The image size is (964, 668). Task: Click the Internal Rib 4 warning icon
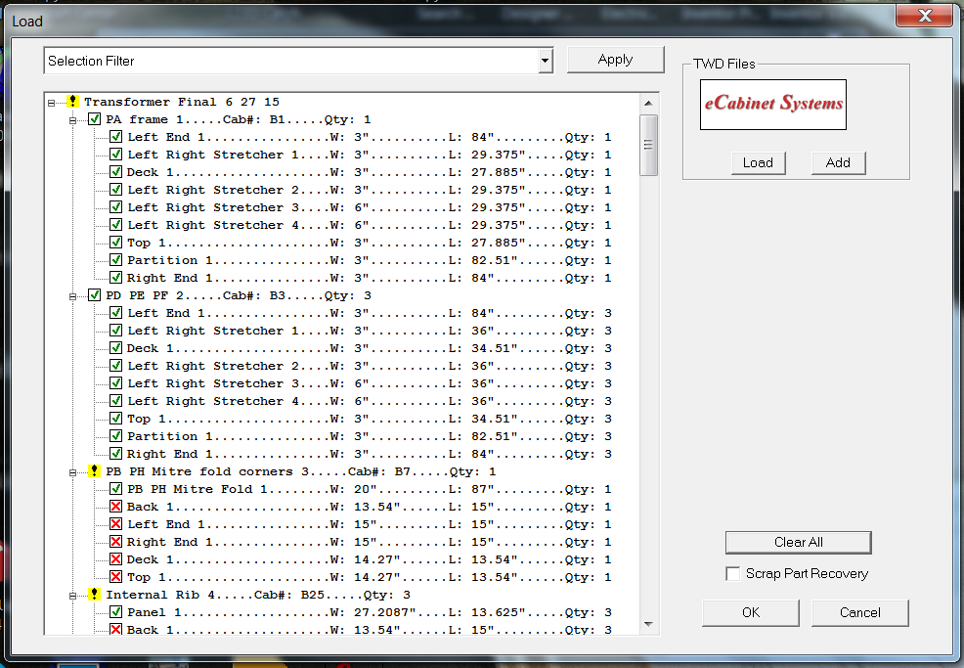94,595
